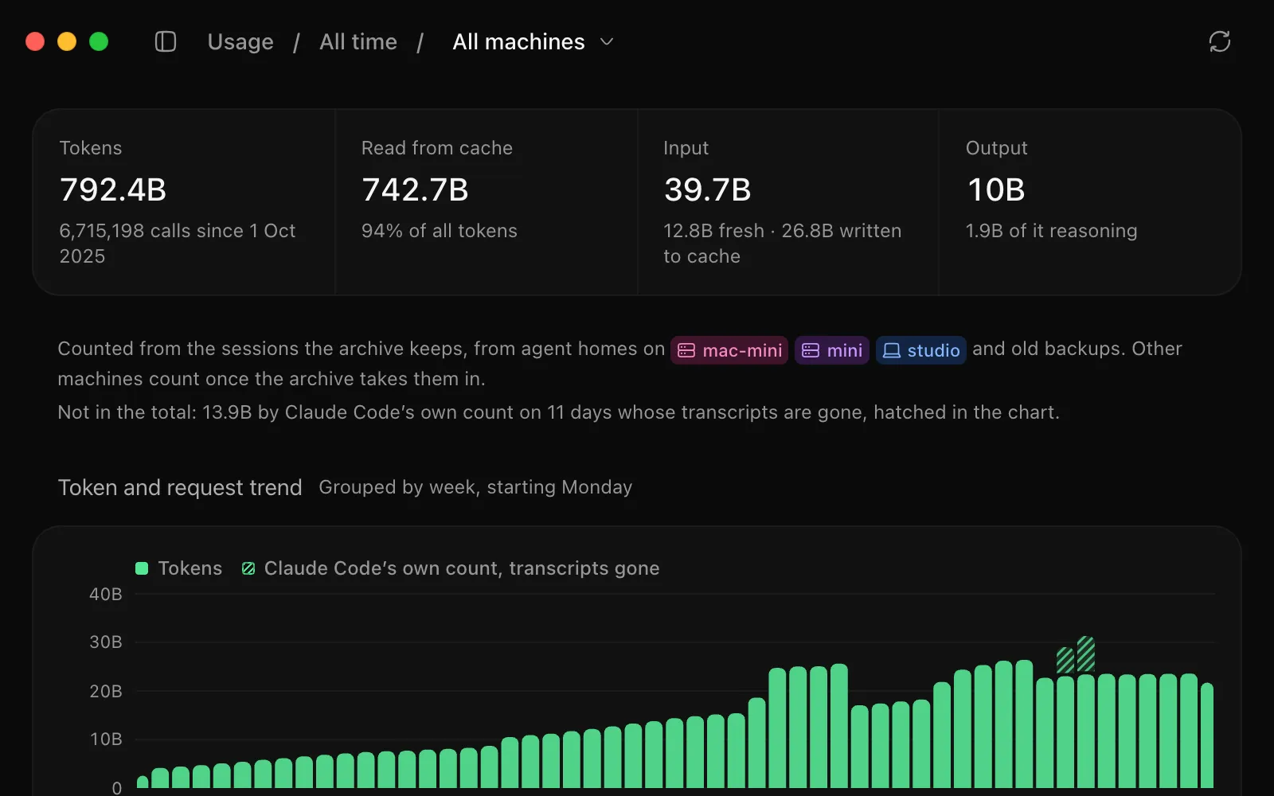Click the "Not in the total: 13.9B" note line
This screenshot has height=796, width=1274.
point(558,412)
